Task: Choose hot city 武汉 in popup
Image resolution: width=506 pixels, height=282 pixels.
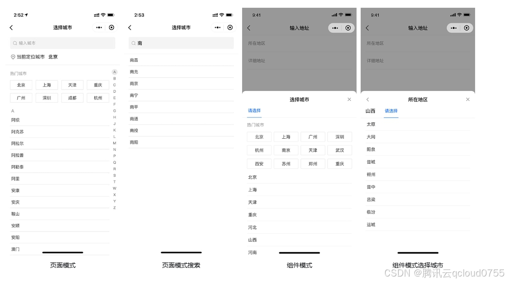Action: click(339, 151)
